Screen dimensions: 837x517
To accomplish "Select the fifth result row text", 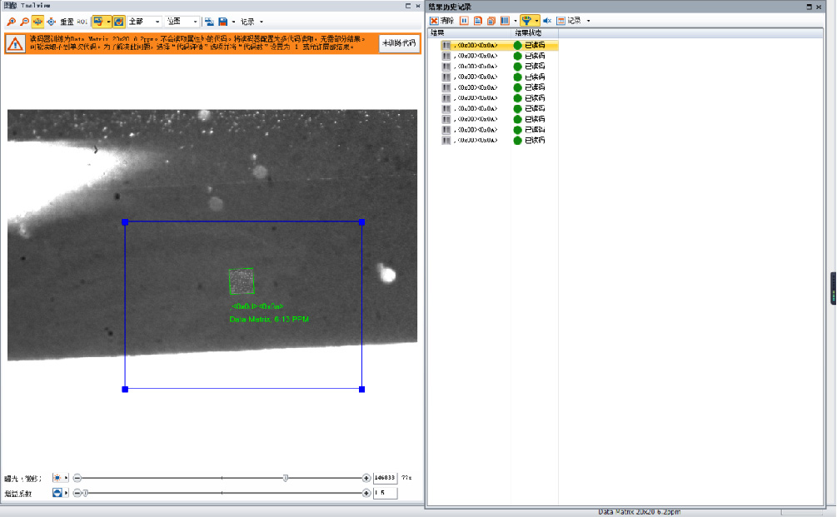I will pyautogui.click(x=476, y=87).
